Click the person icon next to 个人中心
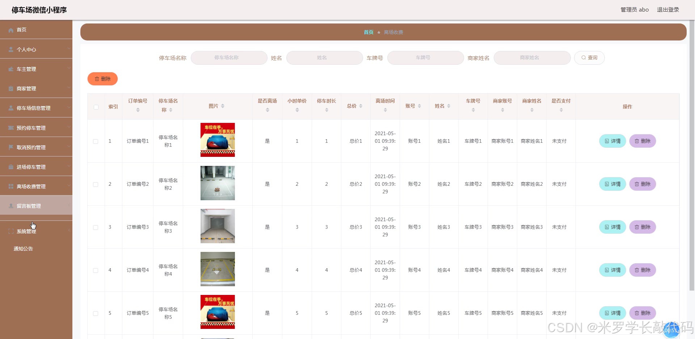 pos(11,50)
